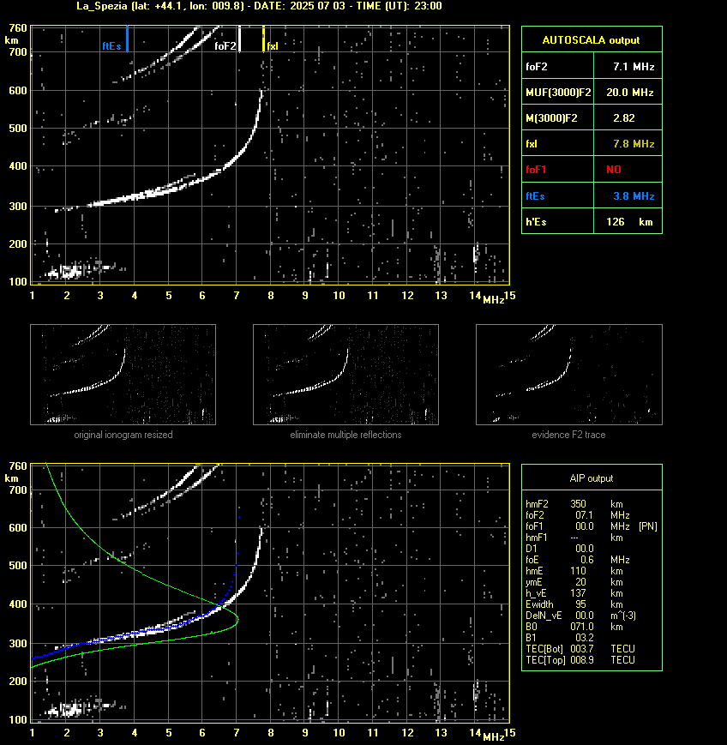Click the yellow fxI marker in top ionogram
727x745 pixels.
point(264,39)
